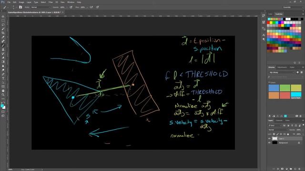The image size is (305, 171).
Task: Select the Rectangular Marquee tool
Action: [3, 21]
